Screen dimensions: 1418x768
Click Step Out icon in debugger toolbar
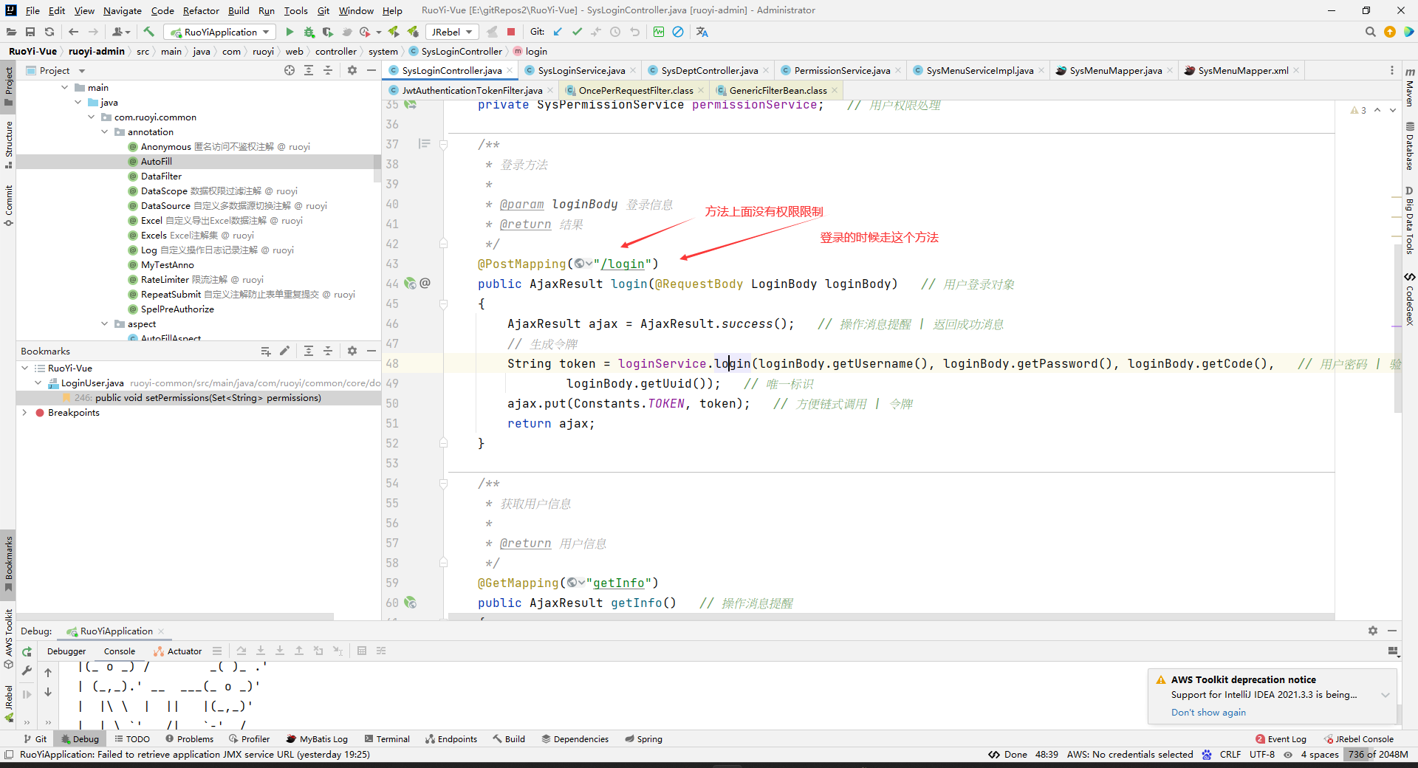299,651
